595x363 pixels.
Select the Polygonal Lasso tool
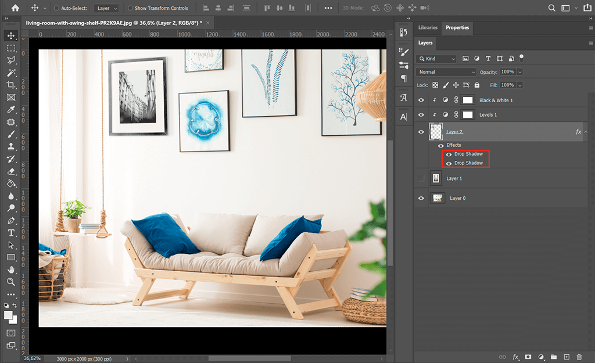point(11,60)
